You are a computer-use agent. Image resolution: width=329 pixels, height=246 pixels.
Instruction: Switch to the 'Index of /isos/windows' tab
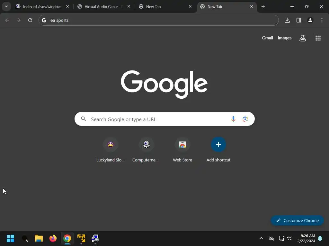(x=42, y=6)
